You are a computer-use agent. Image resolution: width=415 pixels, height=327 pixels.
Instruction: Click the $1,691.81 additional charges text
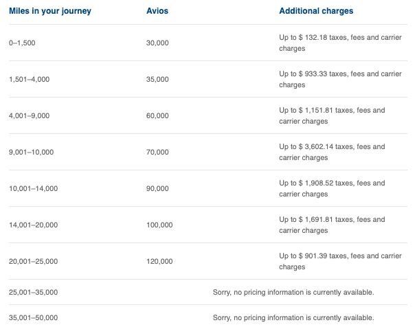pyautogui.click(x=332, y=225)
